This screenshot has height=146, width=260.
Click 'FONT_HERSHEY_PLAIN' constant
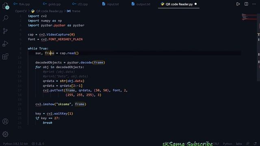[65, 39]
